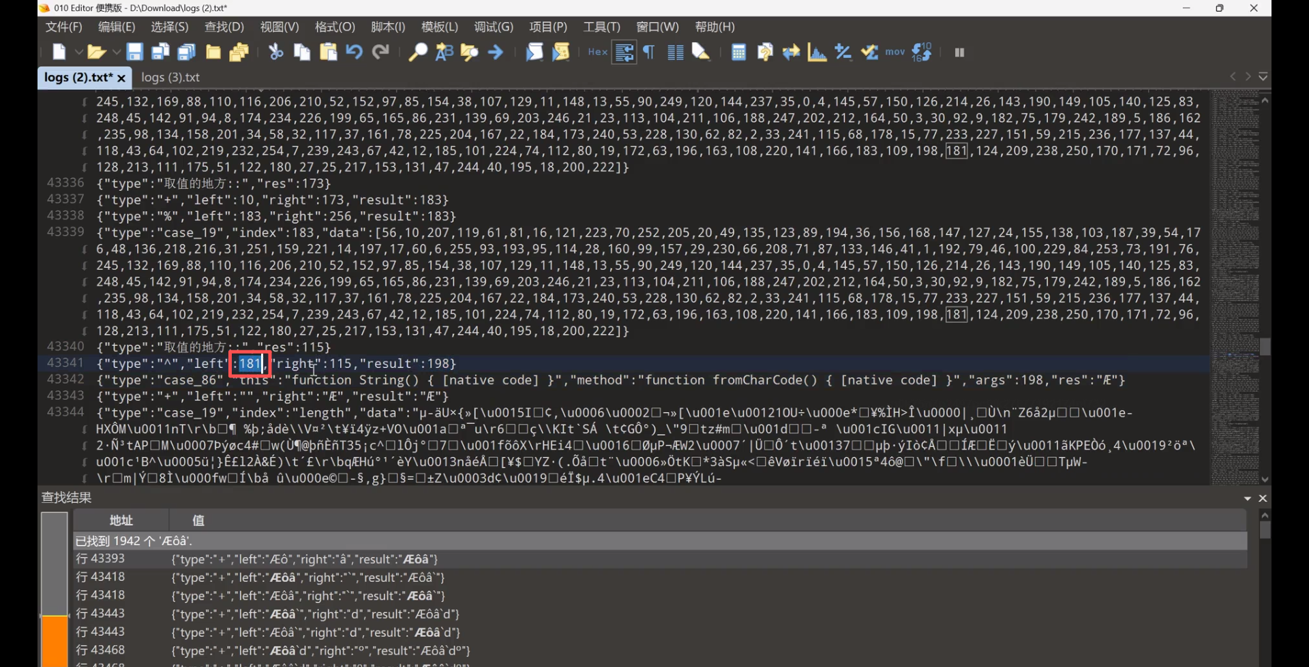This screenshot has height=667, width=1309.
Task: Click the Close file folder icon
Action: tap(213, 52)
